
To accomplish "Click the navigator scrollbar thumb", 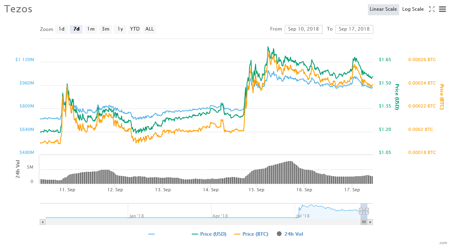I will click(x=364, y=222).
